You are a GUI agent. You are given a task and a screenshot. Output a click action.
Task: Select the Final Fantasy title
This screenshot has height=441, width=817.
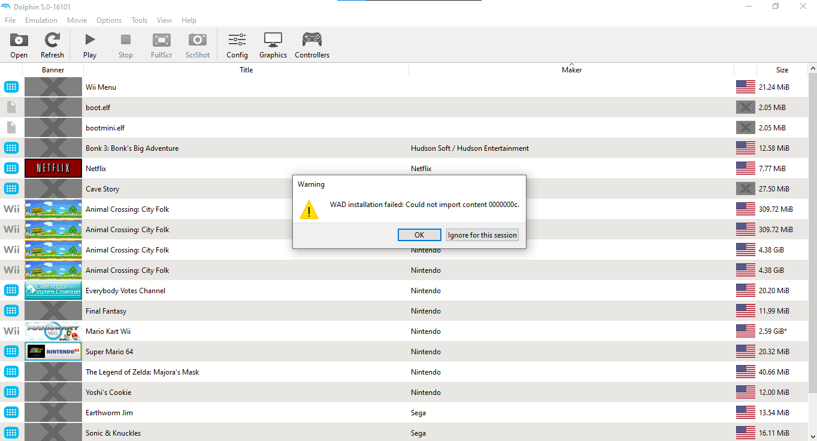pyautogui.click(x=106, y=311)
